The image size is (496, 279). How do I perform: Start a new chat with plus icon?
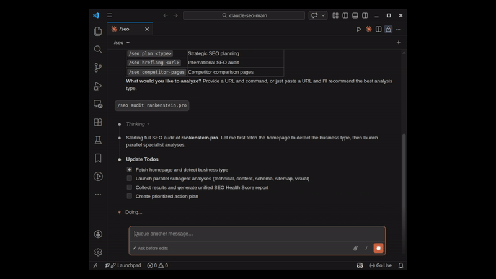pyautogui.click(x=398, y=42)
